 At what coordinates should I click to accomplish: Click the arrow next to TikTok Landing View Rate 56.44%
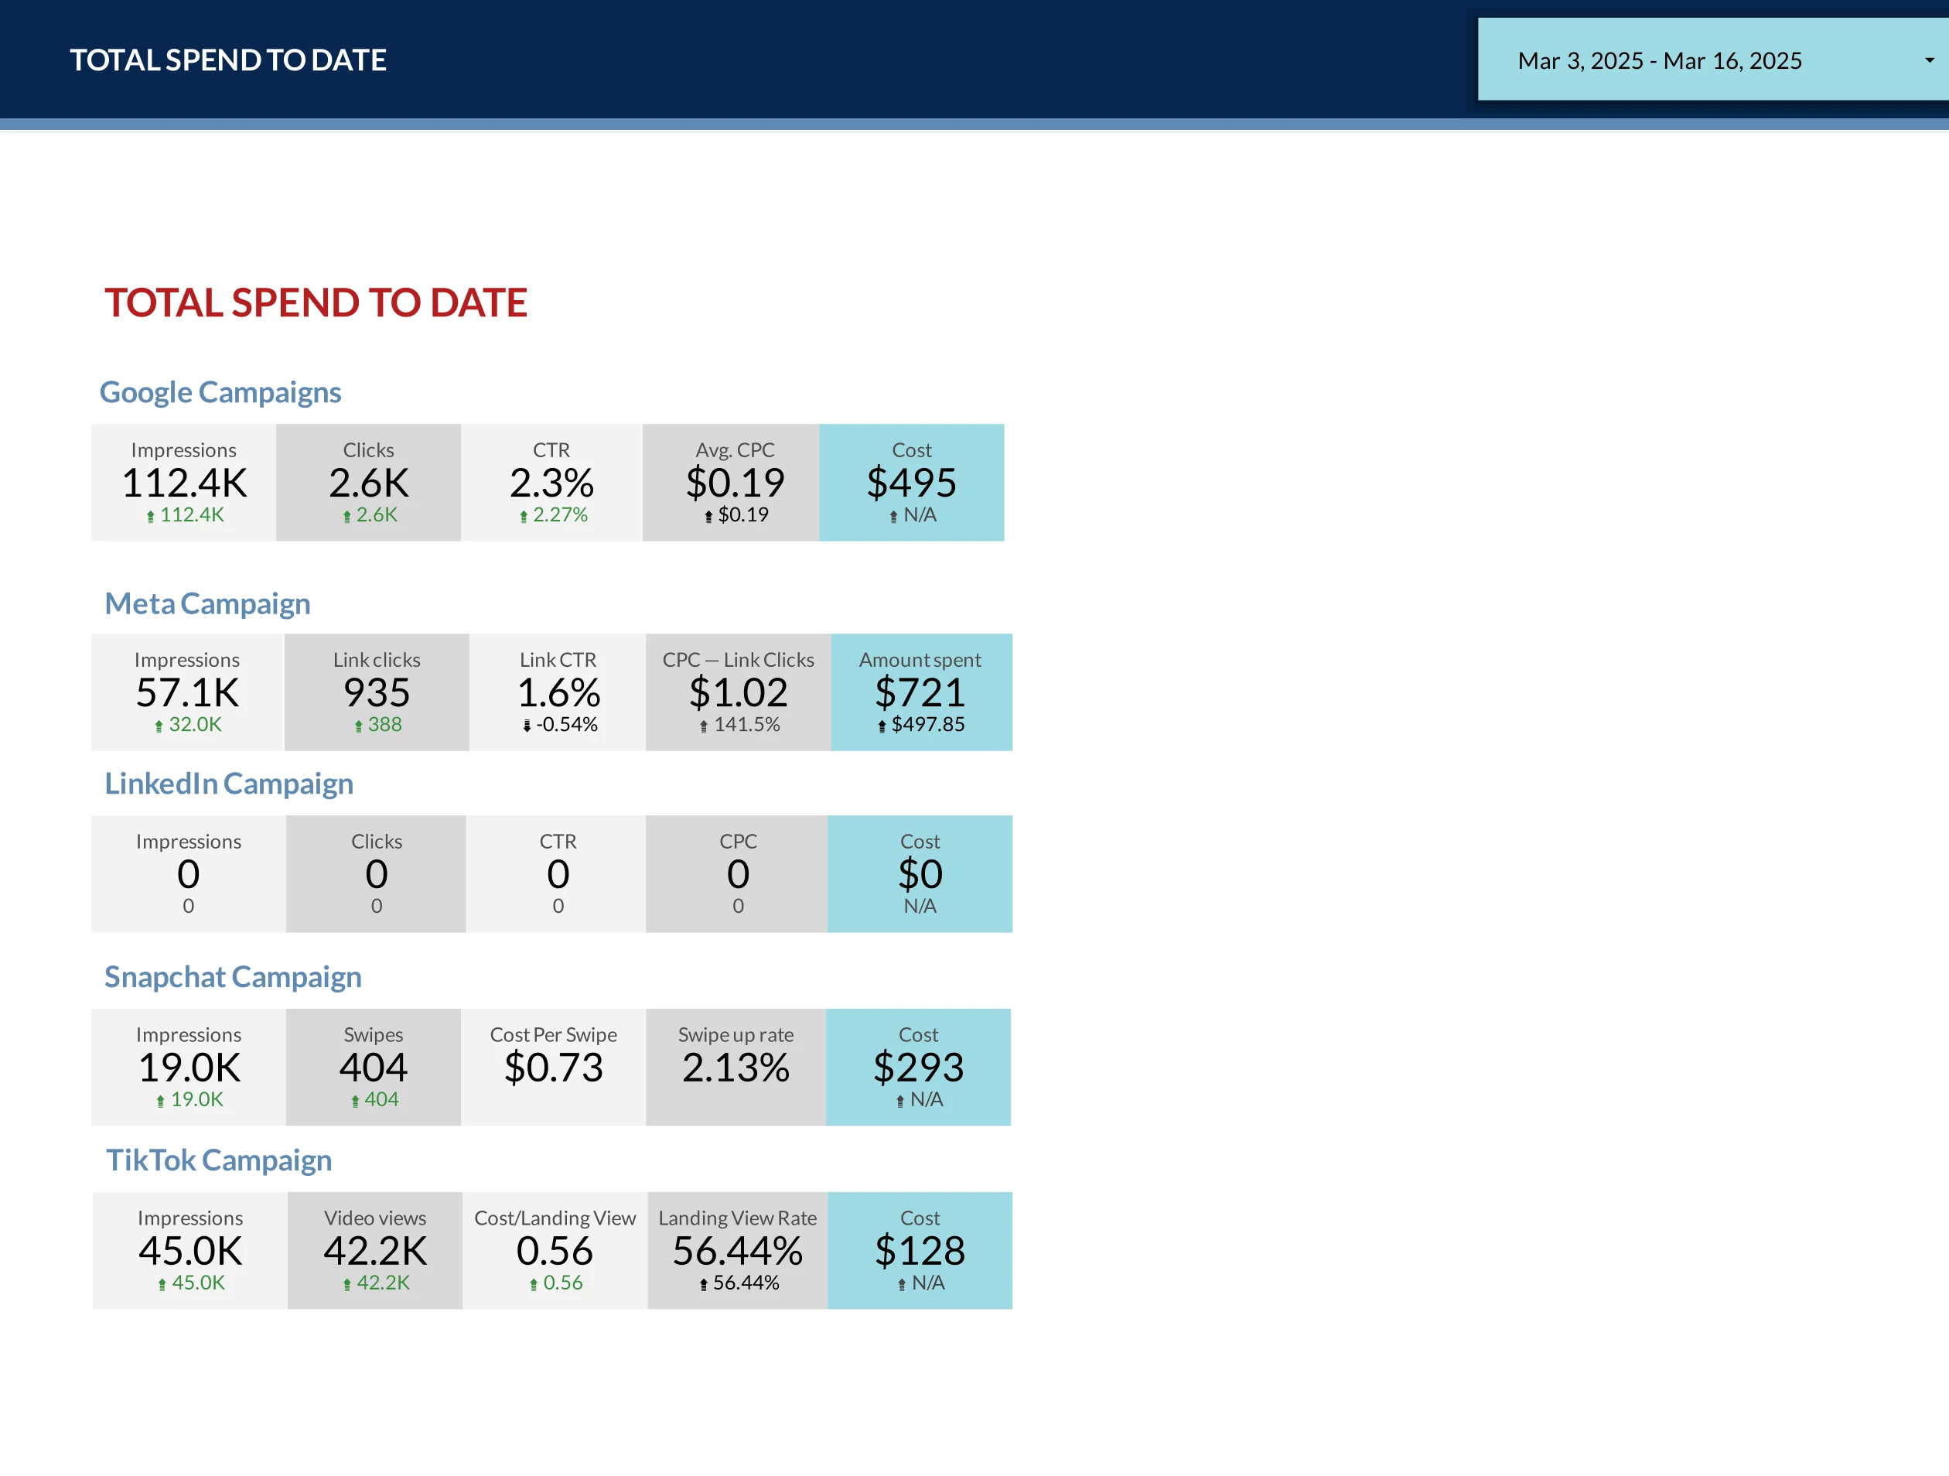703,1285
